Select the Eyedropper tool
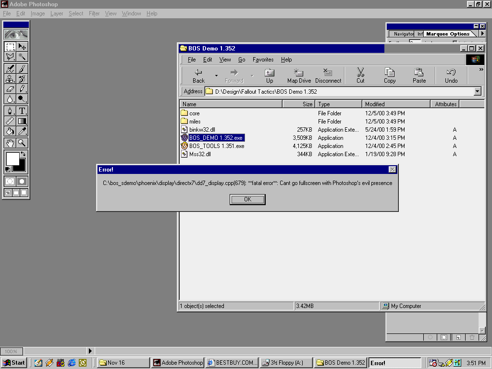492x369 pixels. pyautogui.click(x=22, y=131)
